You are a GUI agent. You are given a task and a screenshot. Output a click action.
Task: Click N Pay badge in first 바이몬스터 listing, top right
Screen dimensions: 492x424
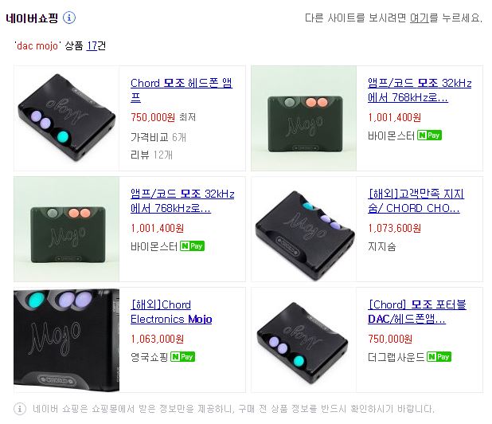(430, 135)
